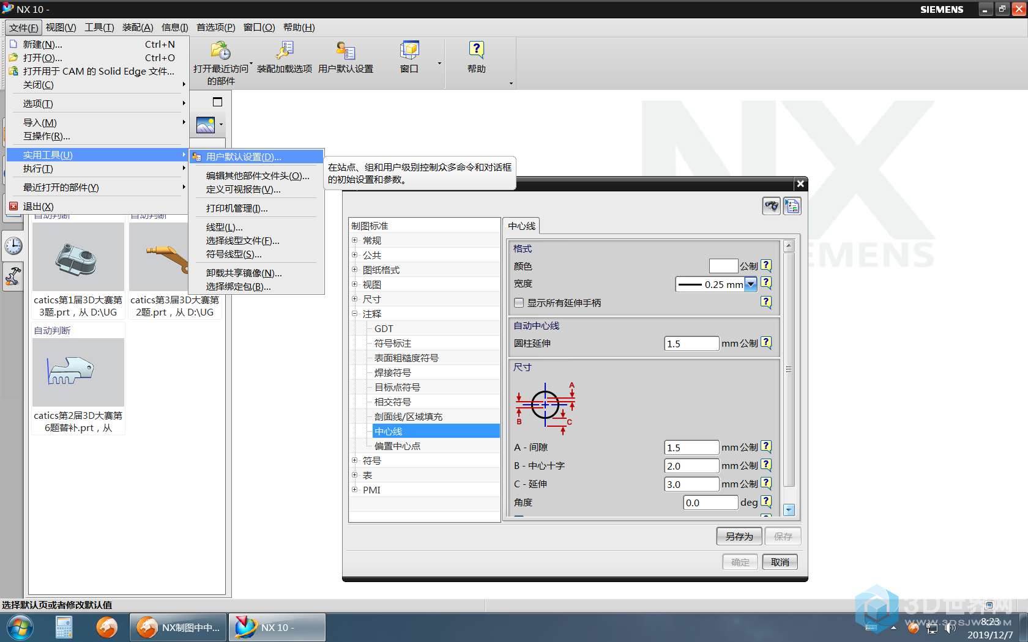Click help icon for 显示所有延伸手柄
Viewport: 1028px width, 642px height.
766,302
